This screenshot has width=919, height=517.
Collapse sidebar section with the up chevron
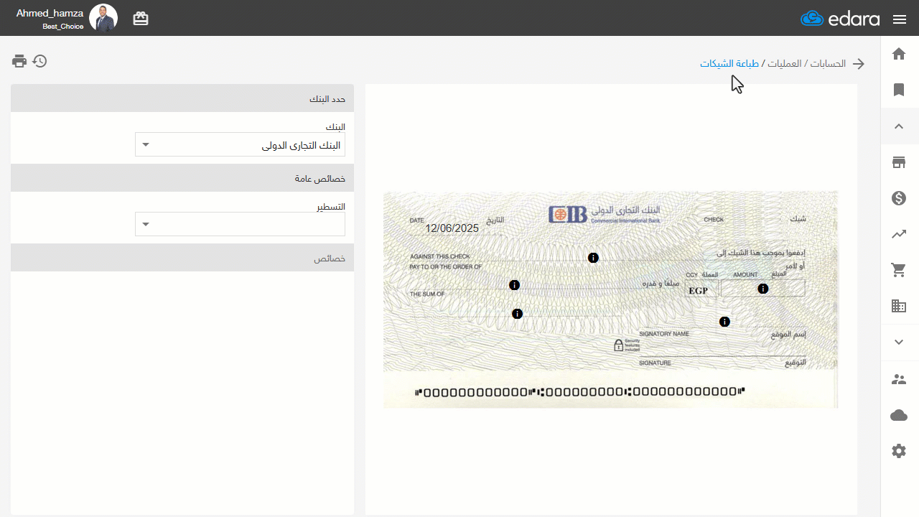(x=899, y=126)
